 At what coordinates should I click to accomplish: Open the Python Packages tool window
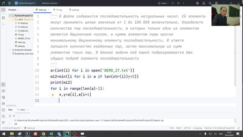point(3,97)
